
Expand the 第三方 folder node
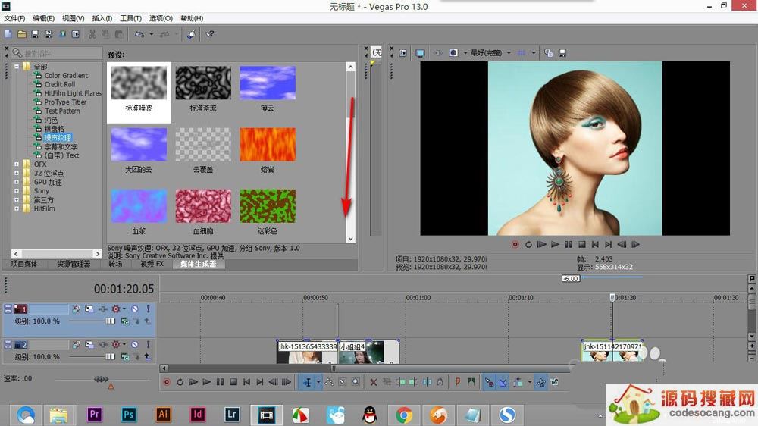click(x=17, y=200)
